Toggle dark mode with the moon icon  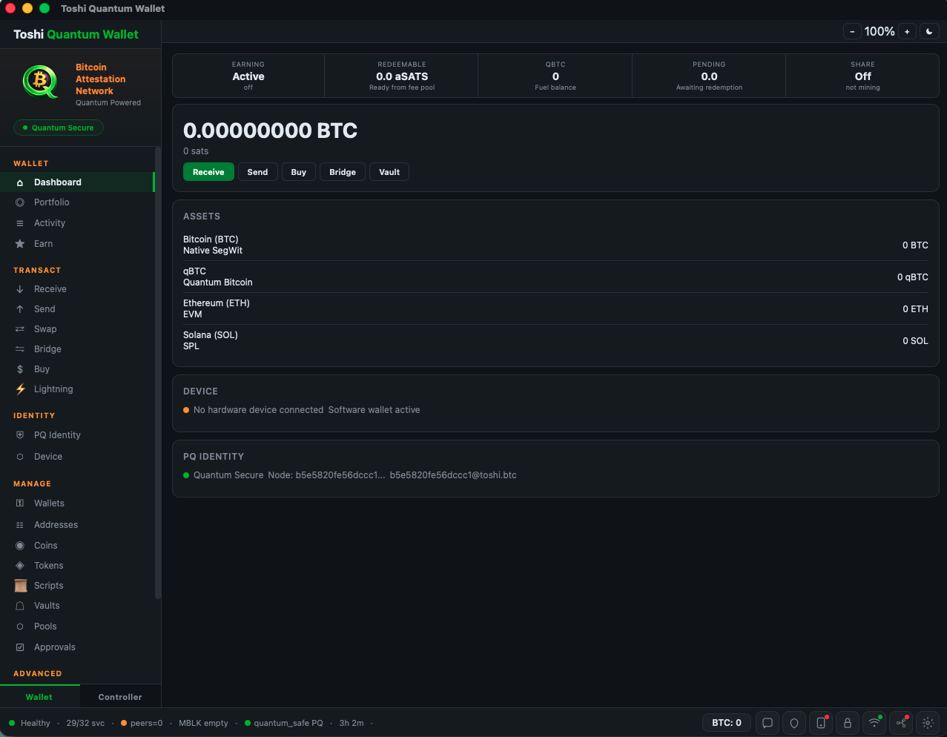pos(929,32)
